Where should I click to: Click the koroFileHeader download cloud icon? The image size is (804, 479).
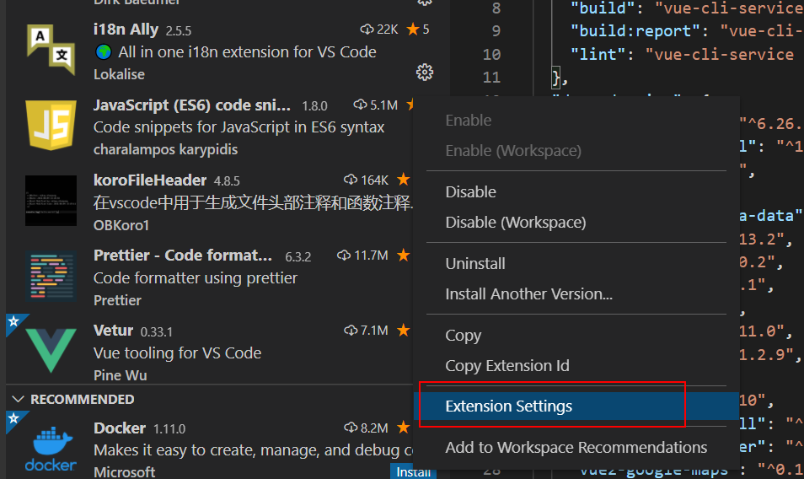point(351,180)
